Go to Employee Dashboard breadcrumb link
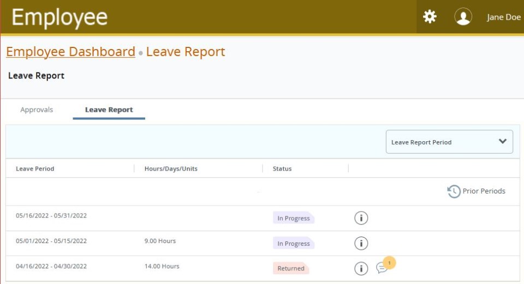524x284 pixels. click(x=70, y=52)
